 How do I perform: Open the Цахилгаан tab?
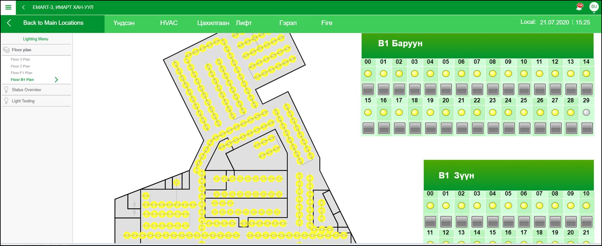pyautogui.click(x=213, y=23)
